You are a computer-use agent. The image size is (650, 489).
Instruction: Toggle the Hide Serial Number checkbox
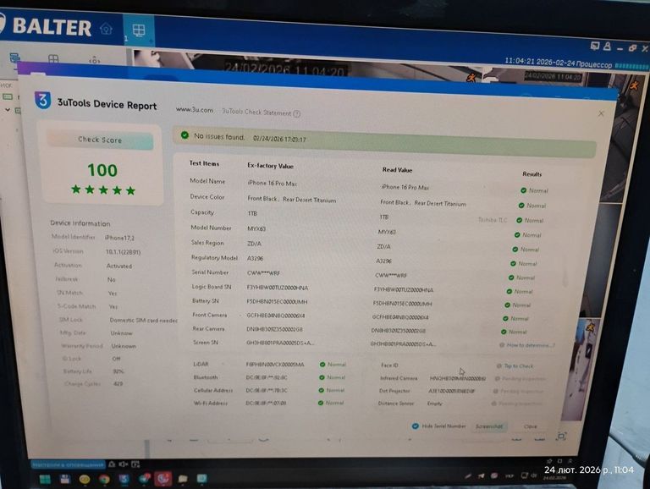(x=416, y=426)
